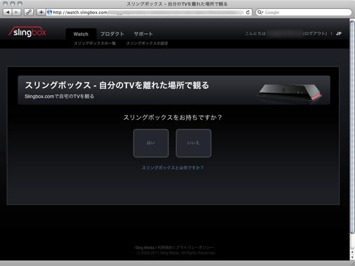Open the 利用規約 footer link

click(x=165, y=248)
